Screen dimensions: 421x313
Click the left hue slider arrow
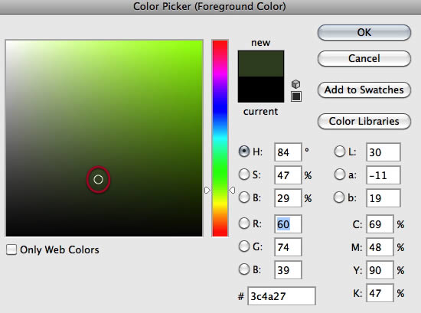[207, 191]
